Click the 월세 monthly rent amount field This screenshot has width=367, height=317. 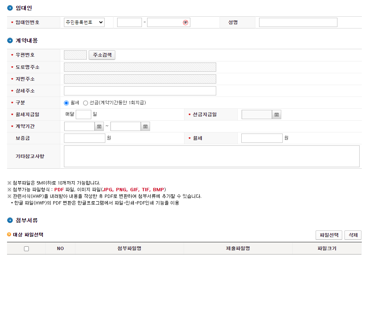pos(262,138)
